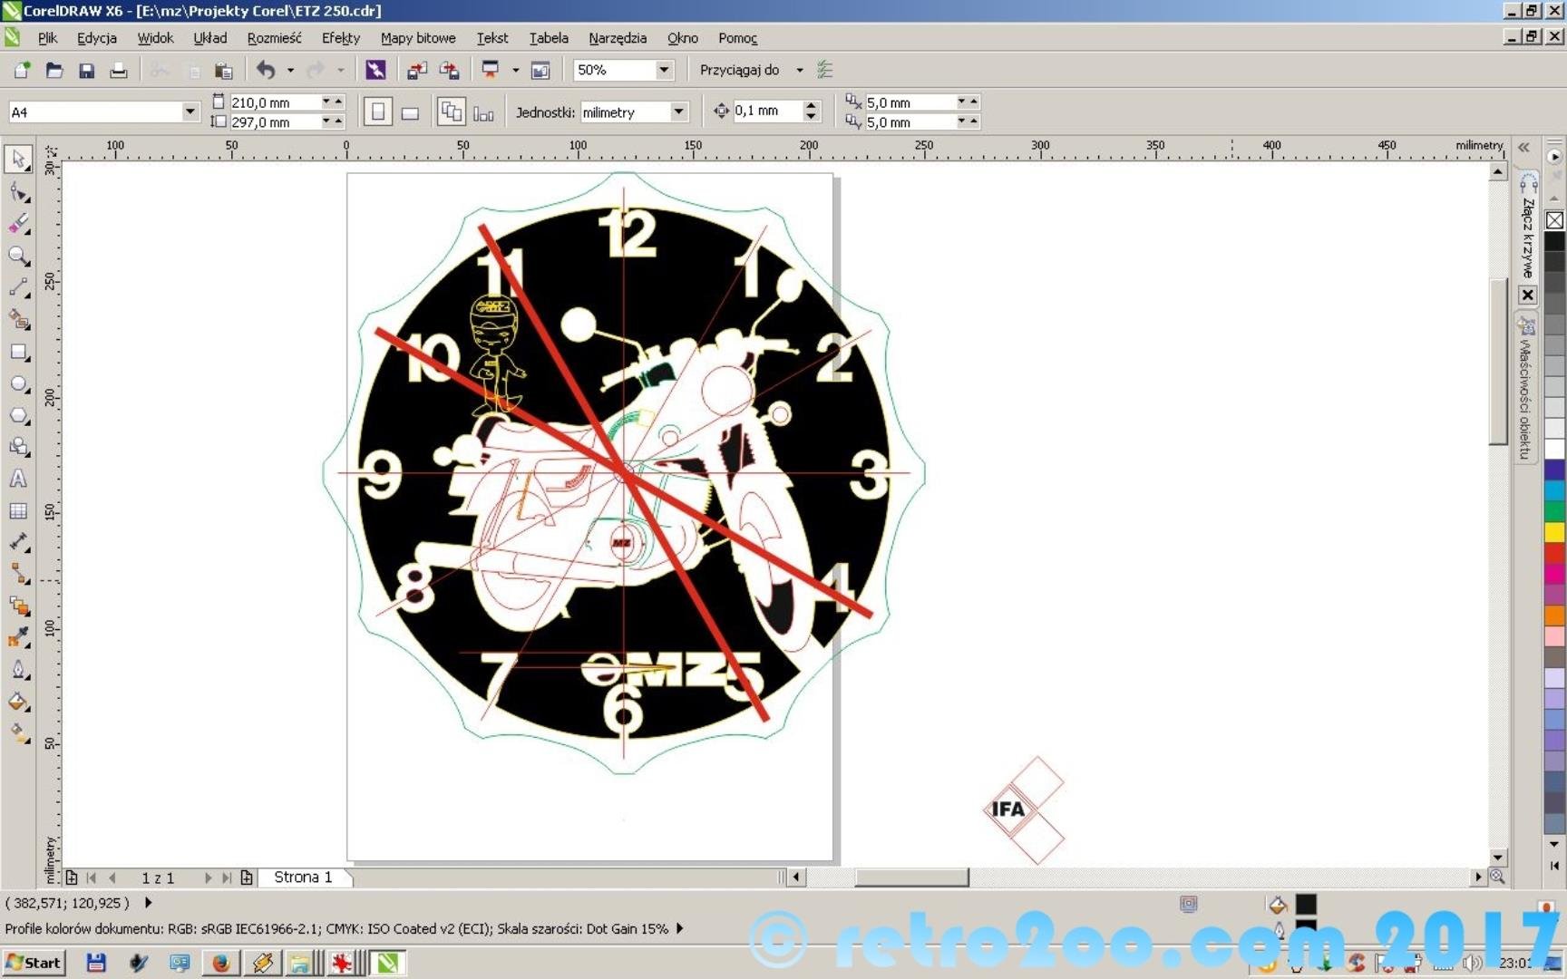Open the zoom level 50% dropdown
The width and height of the screenshot is (1567, 979).
point(664,70)
